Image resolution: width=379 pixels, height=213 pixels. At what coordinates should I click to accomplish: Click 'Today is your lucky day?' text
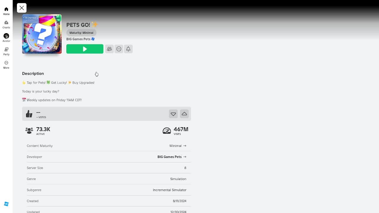41,91
